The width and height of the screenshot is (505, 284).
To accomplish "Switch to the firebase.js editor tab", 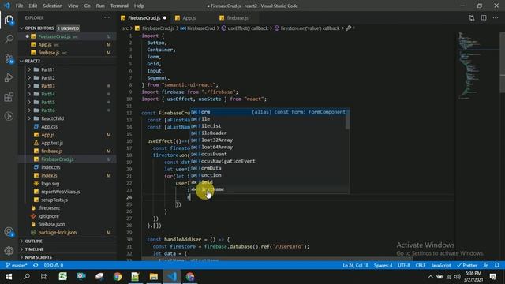I will click(x=238, y=18).
